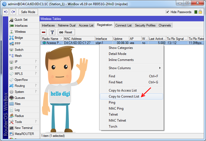206x141 pixels.
Task: Open the MetaROUTER menu entry
Action: [24, 134]
